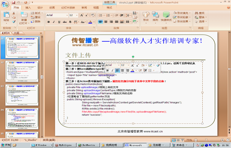Increase font size with large A icon

[81, 15]
